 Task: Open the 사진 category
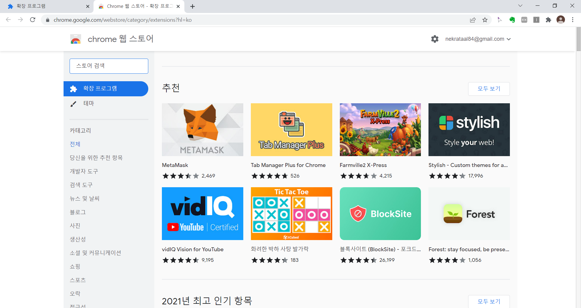pos(75,226)
